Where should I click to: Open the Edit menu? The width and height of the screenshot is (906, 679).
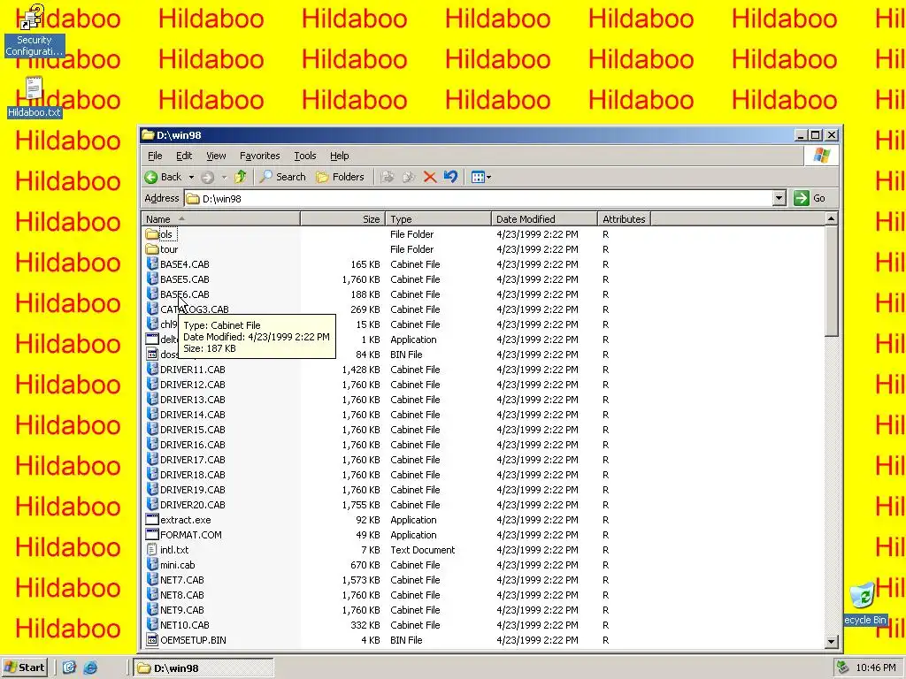tap(184, 156)
